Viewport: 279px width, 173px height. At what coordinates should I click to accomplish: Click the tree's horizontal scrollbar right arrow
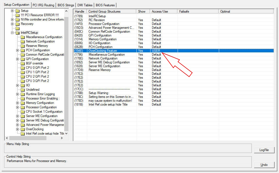pos(62,138)
